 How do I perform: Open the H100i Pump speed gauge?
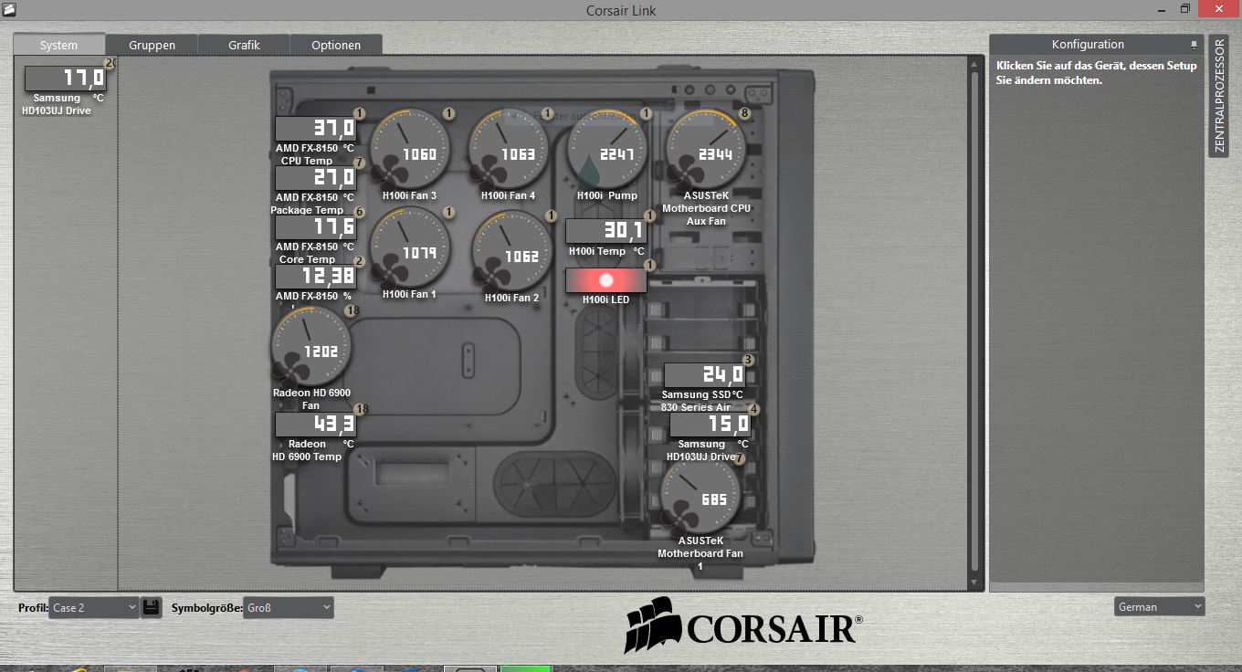[x=607, y=149]
